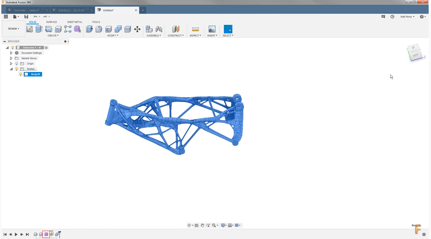
Task: Open the CONSTRUCT dropdown menu
Action: click(176, 36)
